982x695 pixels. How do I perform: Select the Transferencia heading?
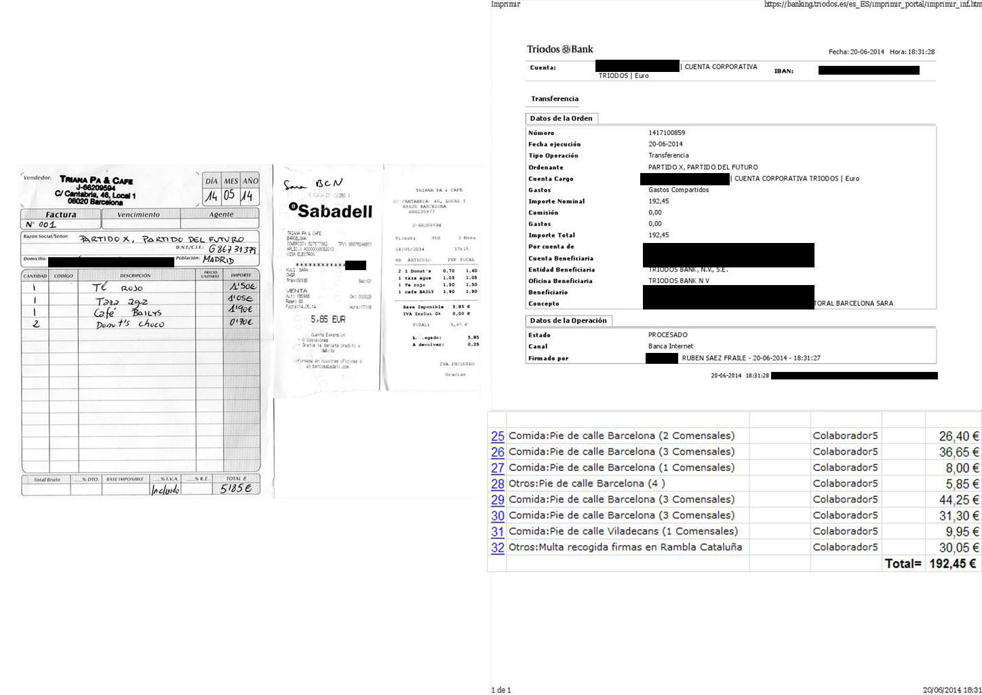555,98
